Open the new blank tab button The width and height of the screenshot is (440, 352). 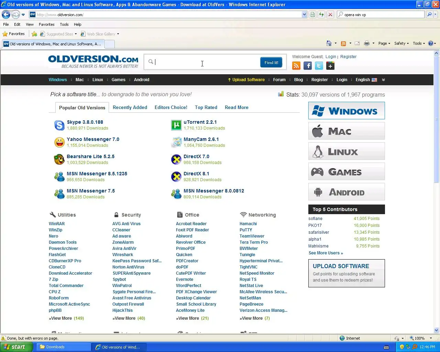[109, 44]
